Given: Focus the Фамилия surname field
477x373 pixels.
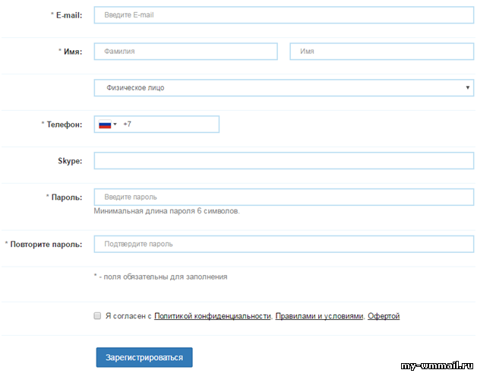Looking at the screenshot, I should 186,51.
